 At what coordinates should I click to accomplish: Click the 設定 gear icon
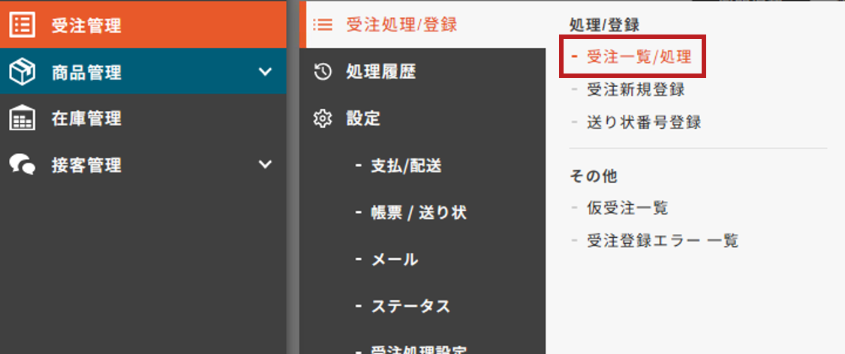click(x=322, y=118)
